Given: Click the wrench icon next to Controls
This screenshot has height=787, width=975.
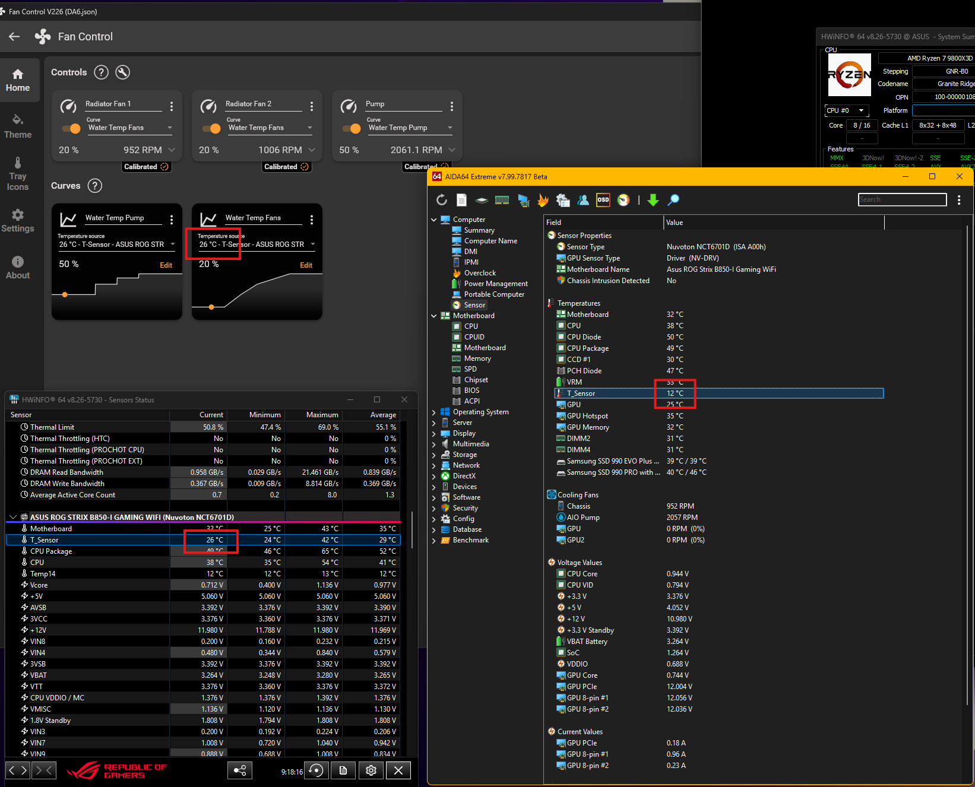Looking at the screenshot, I should (122, 72).
